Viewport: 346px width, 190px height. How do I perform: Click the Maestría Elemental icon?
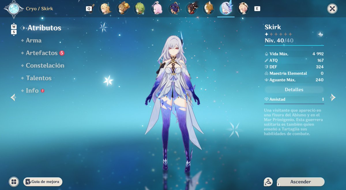coord(266,74)
